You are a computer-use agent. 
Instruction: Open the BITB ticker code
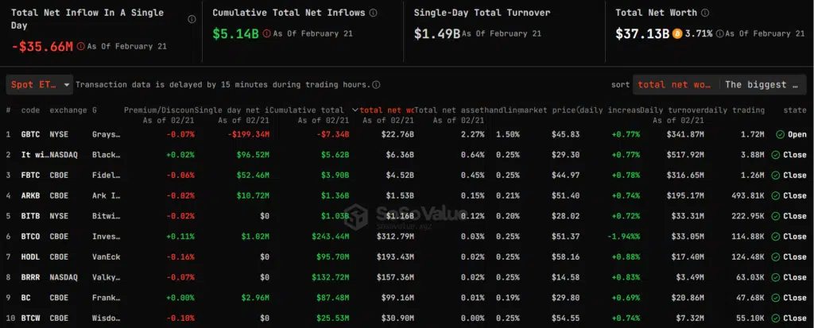click(x=31, y=216)
